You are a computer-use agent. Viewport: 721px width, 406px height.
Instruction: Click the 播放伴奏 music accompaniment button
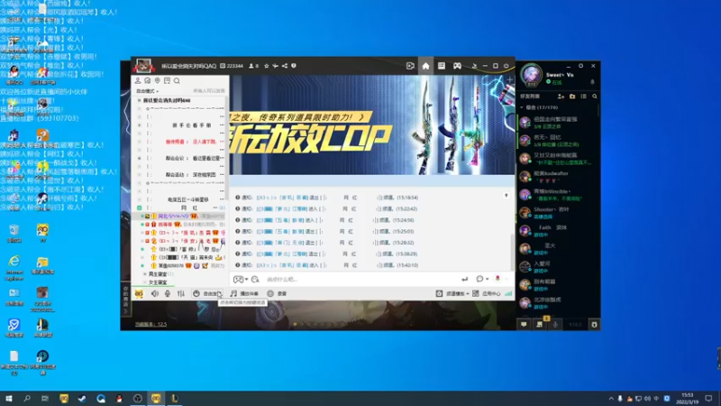[244, 294]
